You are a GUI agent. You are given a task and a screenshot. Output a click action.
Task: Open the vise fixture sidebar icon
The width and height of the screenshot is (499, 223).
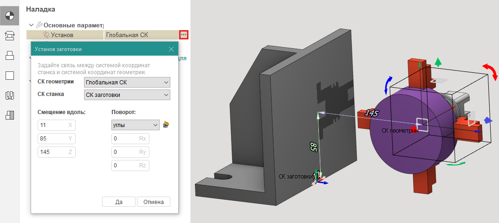10,96
